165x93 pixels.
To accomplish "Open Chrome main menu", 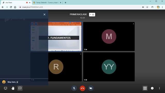I will coord(162,7).
